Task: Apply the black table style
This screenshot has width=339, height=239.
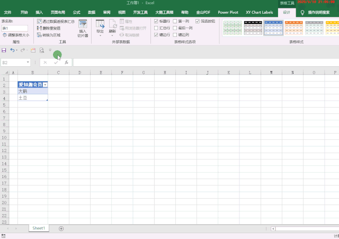Action: click(253, 28)
